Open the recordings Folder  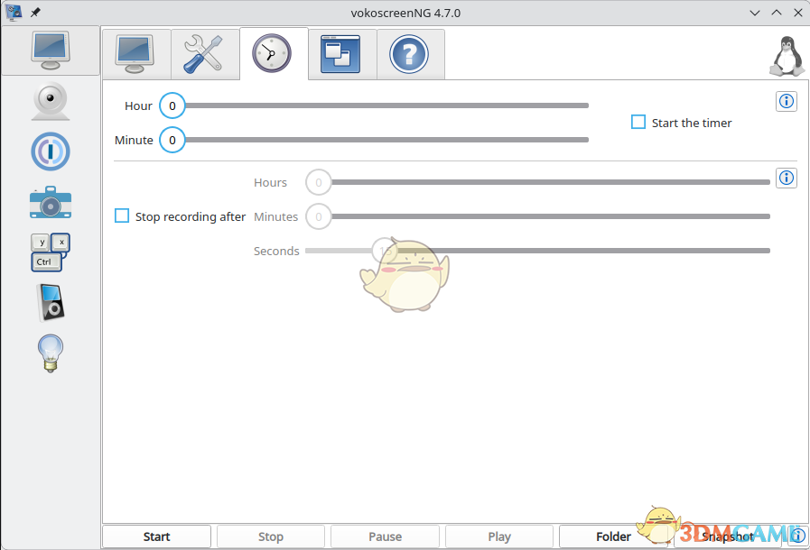tap(614, 536)
